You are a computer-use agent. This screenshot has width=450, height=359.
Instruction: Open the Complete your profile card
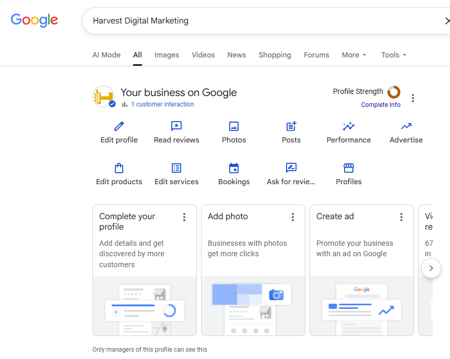coord(145,270)
